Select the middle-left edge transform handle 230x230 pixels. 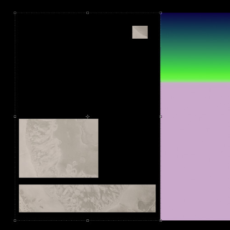pos(15,117)
